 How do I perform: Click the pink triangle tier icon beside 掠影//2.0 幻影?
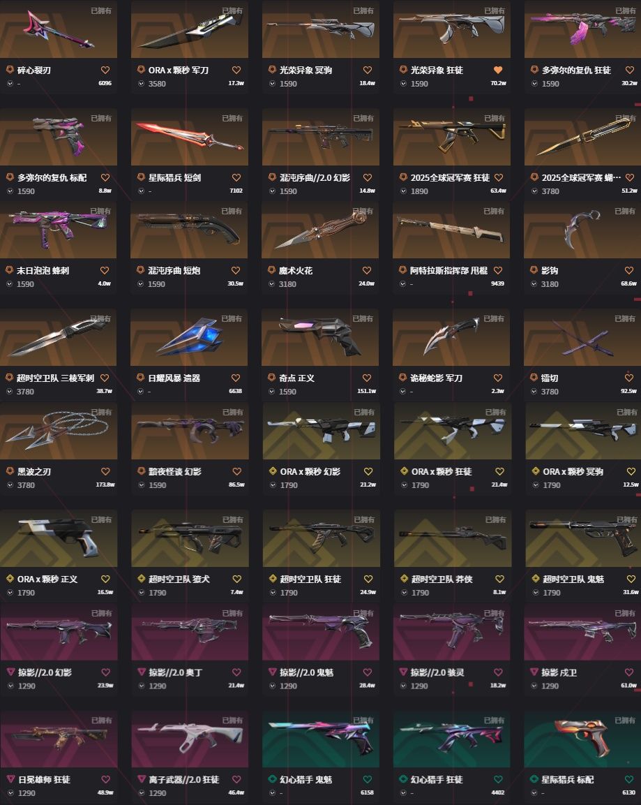(10, 672)
